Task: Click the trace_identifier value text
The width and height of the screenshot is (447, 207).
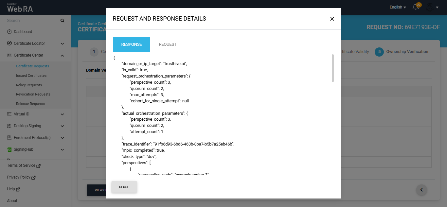Action: 193,144
